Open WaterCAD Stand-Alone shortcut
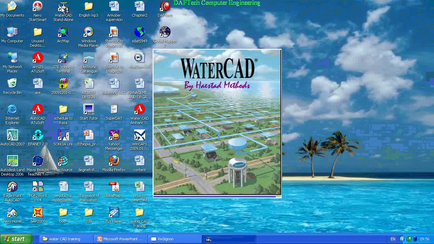Screen dimensions: 434x244 (63, 6)
